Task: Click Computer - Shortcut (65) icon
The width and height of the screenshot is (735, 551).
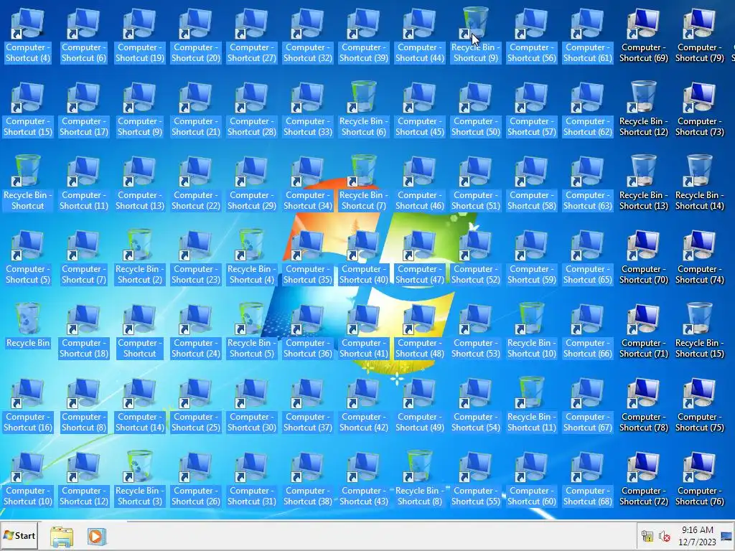Action: point(587,258)
